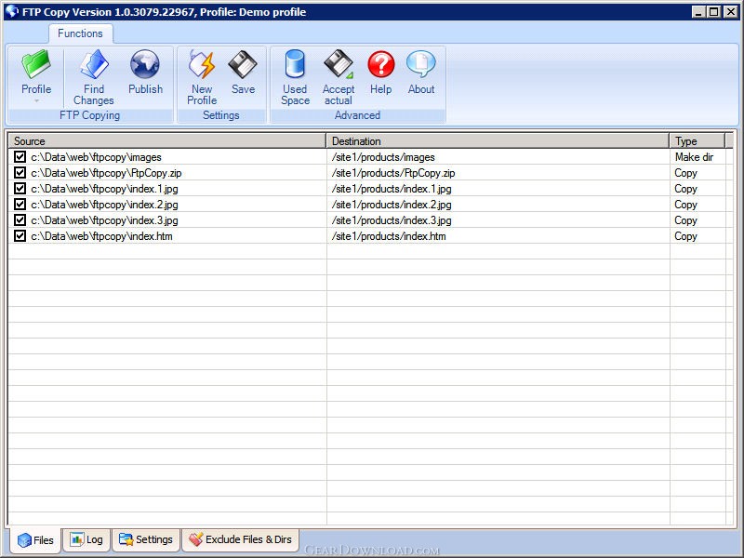Click the Settings ribbon group label
This screenshot has width=744, height=558.
click(221, 115)
